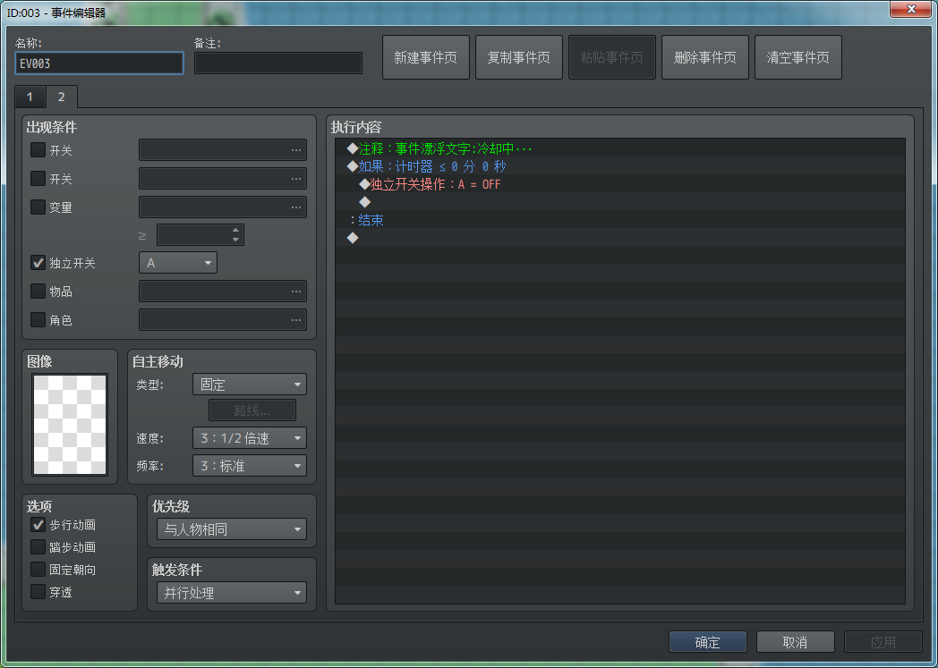Close the 事件编辑器 window

pyautogui.click(x=910, y=9)
